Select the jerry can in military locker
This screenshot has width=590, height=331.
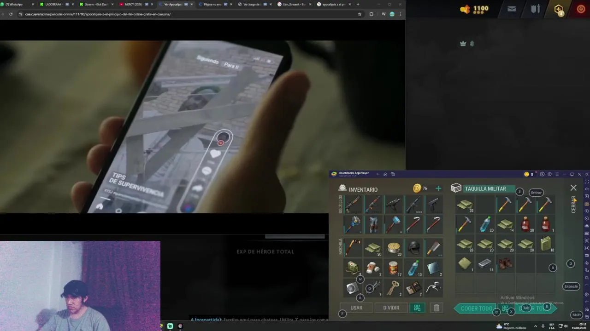click(x=546, y=244)
